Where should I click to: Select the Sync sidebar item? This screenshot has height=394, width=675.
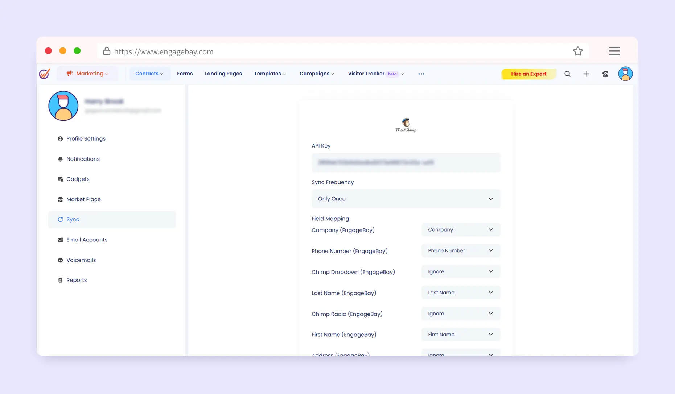coord(112,219)
